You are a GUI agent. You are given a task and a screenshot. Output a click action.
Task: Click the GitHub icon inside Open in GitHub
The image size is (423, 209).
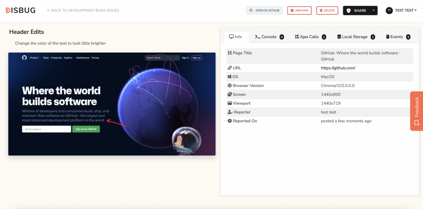point(251,10)
